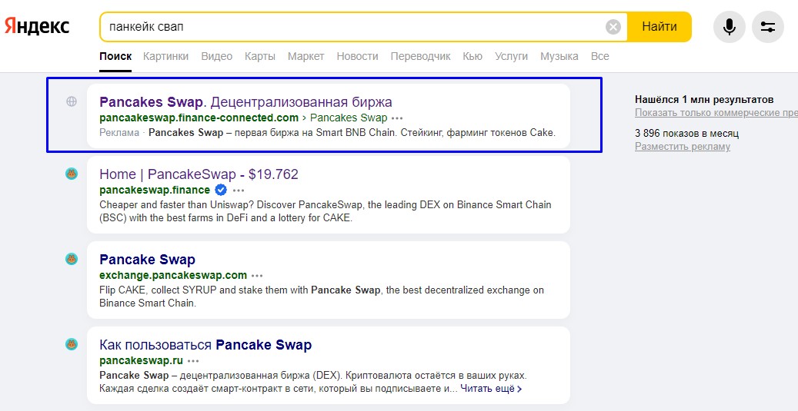Viewport: 798px width, 411px height.
Task: Open search settings sliders icon
Action: click(x=768, y=26)
